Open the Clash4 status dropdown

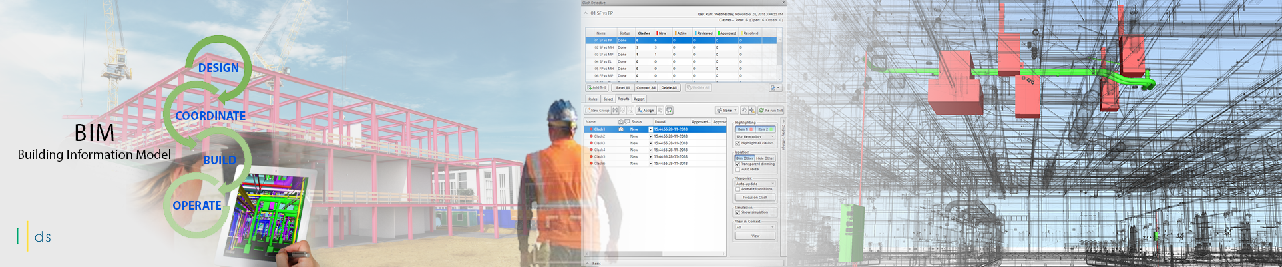[x=650, y=150]
